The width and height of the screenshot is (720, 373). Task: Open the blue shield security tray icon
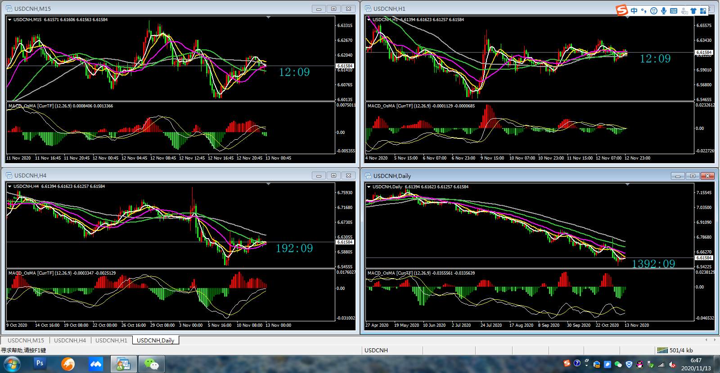[x=629, y=364]
